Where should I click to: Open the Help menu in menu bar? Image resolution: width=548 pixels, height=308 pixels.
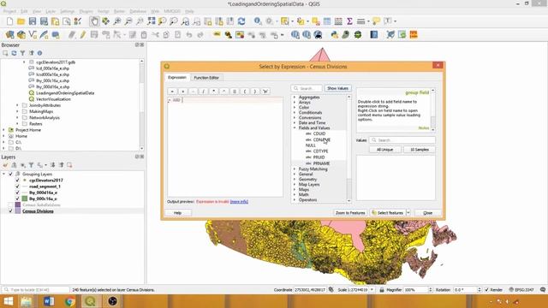189,11
